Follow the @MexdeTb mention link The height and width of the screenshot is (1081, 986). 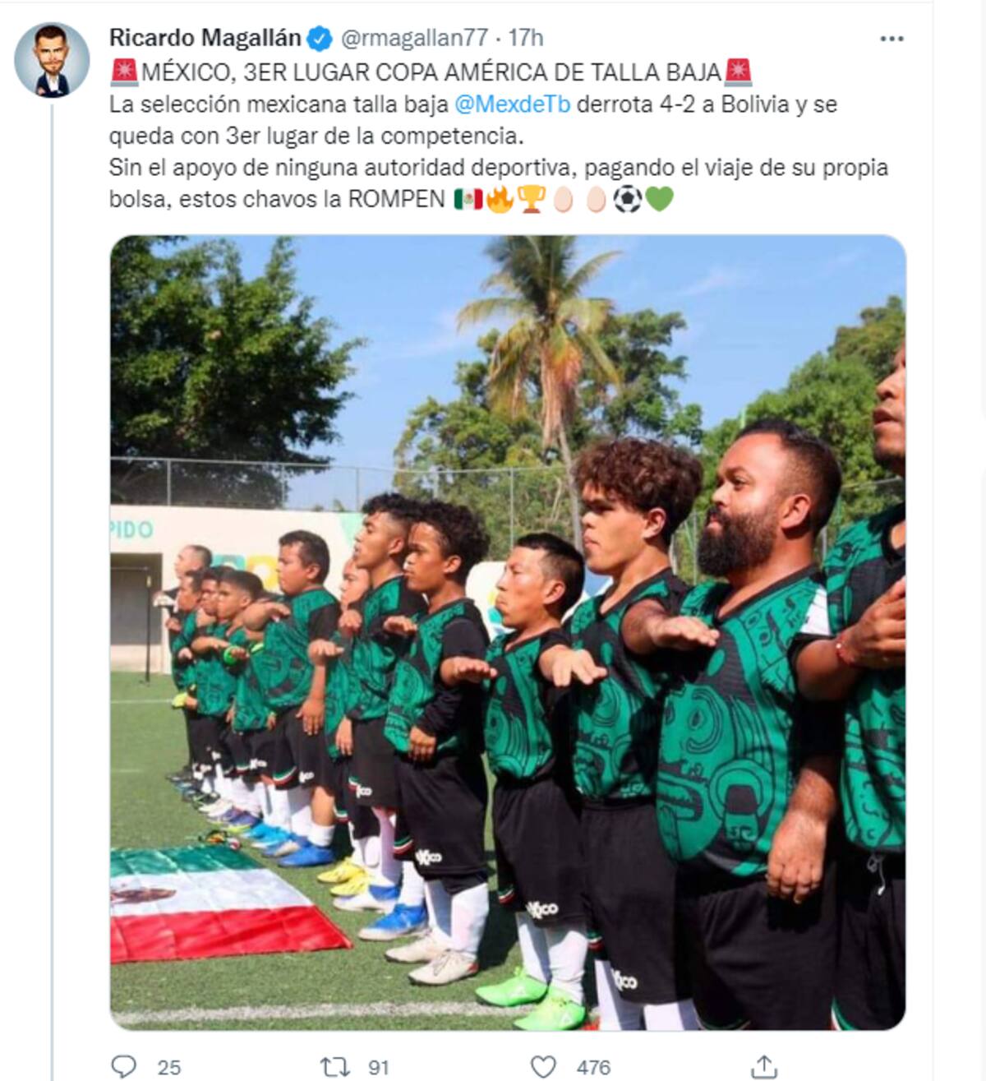pos(512,104)
